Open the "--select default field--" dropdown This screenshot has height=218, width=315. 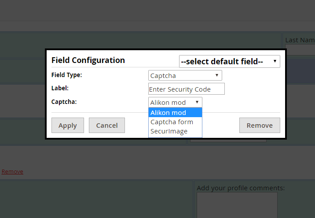click(x=229, y=61)
